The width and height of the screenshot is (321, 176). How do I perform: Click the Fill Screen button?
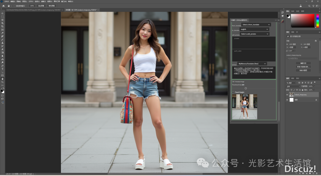point(52,6)
